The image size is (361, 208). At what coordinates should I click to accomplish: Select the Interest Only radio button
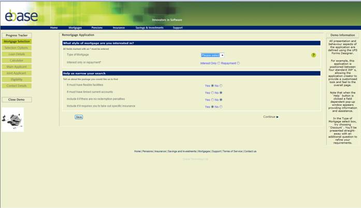(x=219, y=63)
